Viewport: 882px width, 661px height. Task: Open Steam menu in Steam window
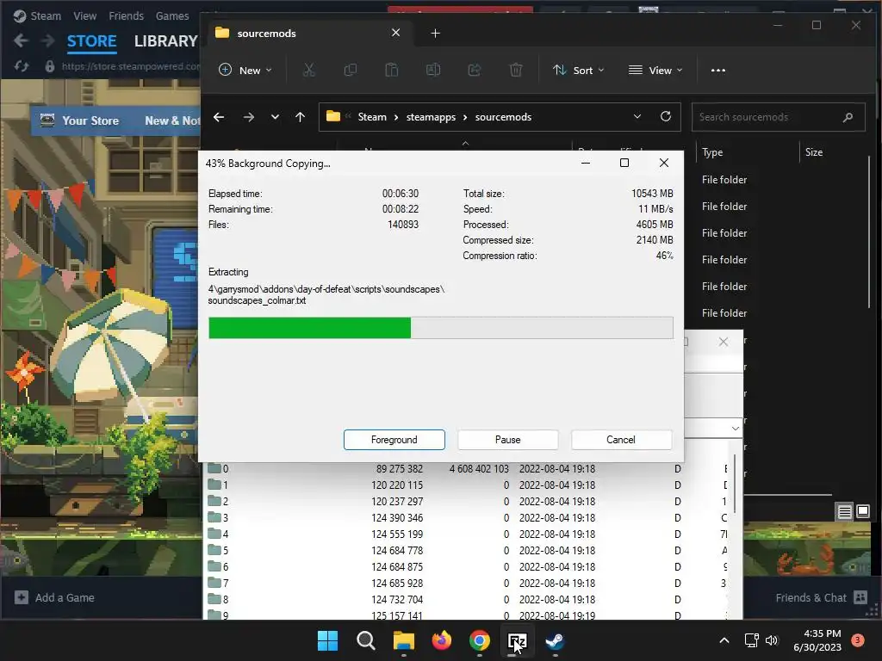tap(46, 15)
